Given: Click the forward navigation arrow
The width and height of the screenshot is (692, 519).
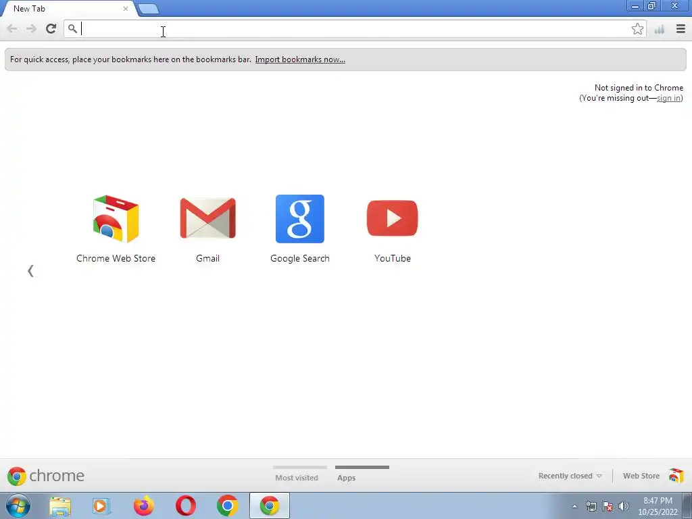Looking at the screenshot, I should pos(31,29).
